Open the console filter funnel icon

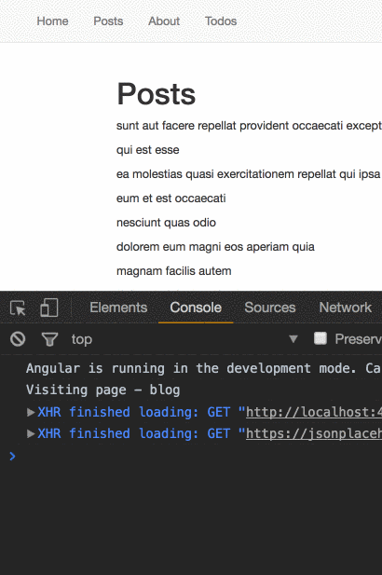[x=49, y=339]
